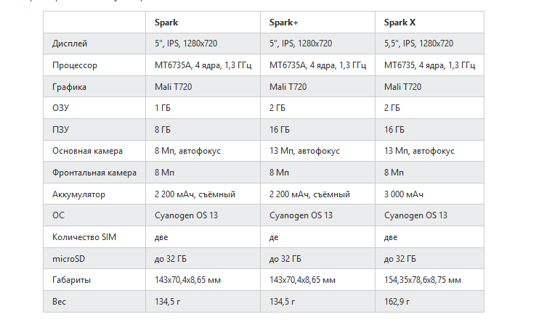
Task: Select the ПЗУ row label
Action: click(61, 130)
